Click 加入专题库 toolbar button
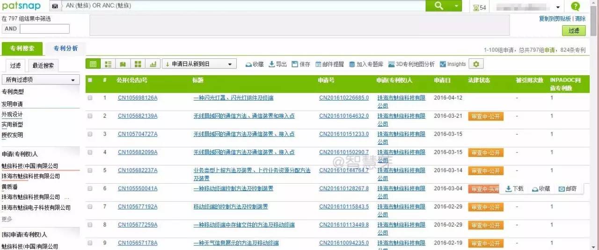The width and height of the screenshot is (599, 250). click(x=366, y=64)
